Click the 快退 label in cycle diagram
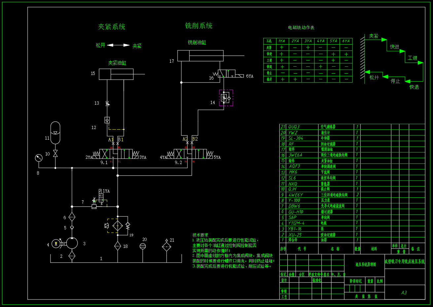This screenshot has width=433, height=307. point(414,87)
